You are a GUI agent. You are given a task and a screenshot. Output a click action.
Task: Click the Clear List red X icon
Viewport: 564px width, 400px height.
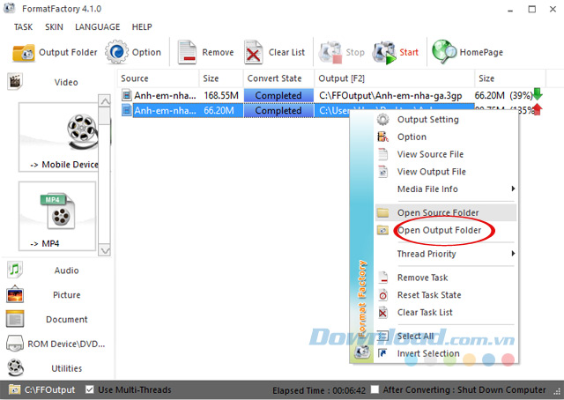pyautogui.click(x=253, y=53)
